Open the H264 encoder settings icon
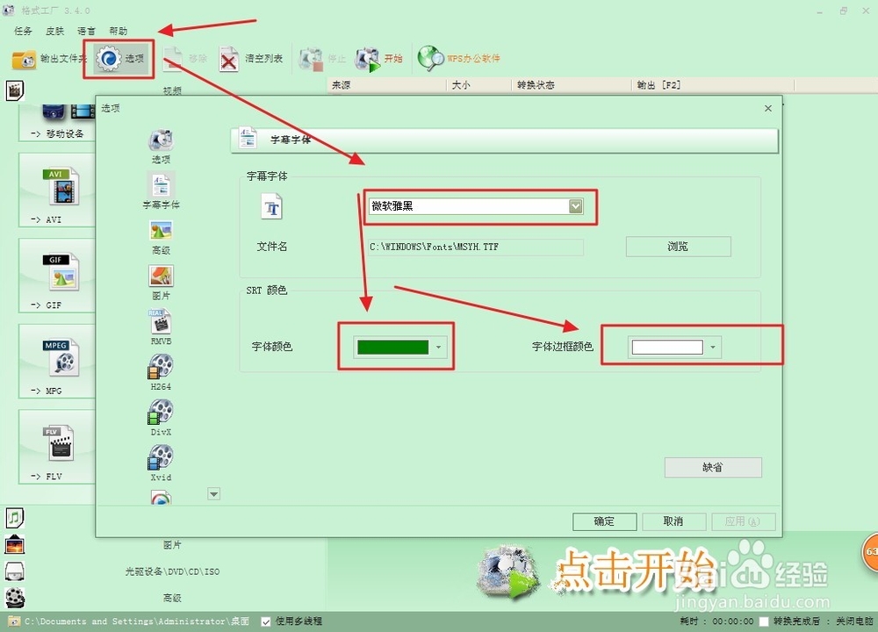The image size is (878, 632). [161, 367]
